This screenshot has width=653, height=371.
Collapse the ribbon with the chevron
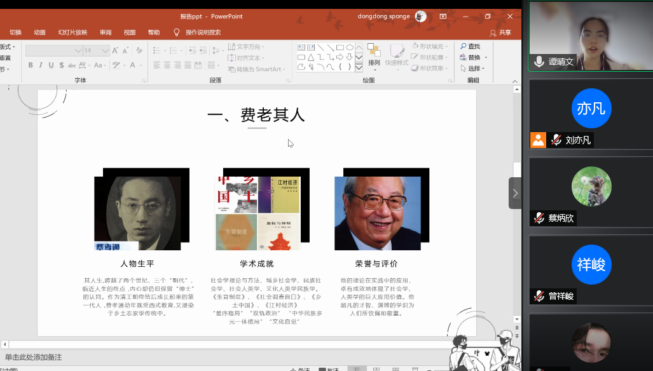click(x=515, y=81)
